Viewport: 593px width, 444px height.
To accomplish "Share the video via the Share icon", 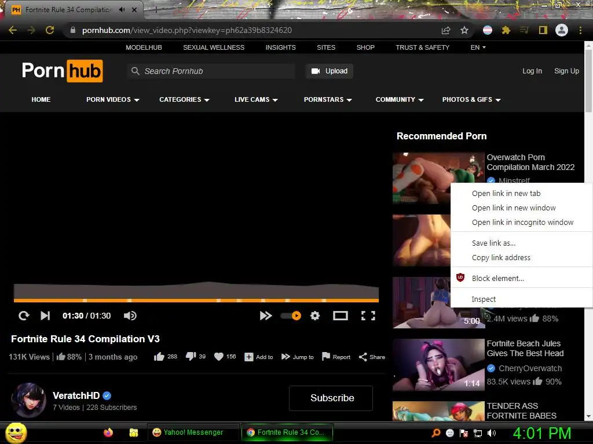I will coord(372,357).
